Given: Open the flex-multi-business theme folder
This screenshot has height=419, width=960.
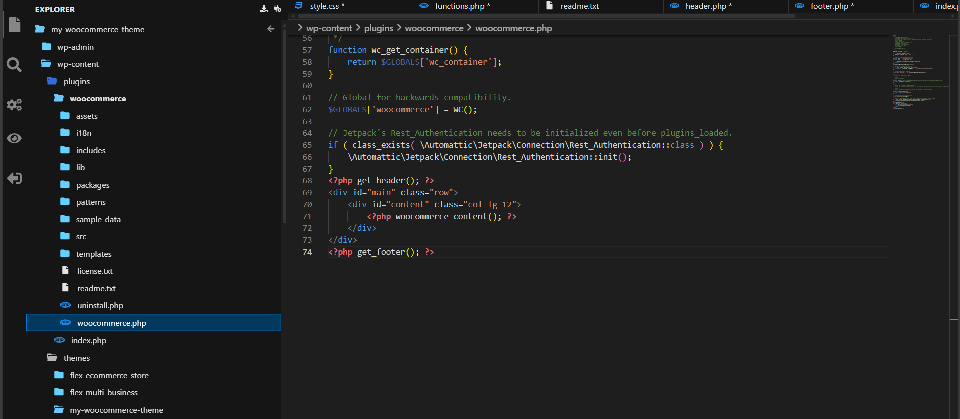Looking at the screenshot, I should (x=104, y=392).
